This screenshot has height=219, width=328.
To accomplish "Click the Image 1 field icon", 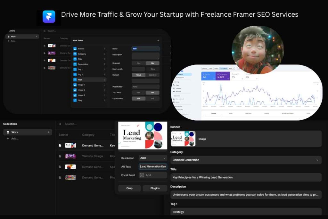I will tap(75, 85).
